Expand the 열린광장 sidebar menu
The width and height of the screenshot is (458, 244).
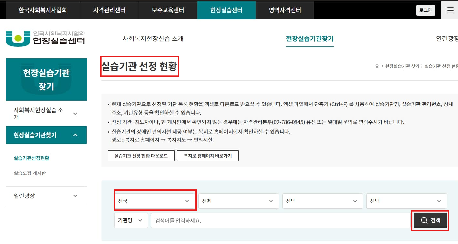(x=46, y=196)
